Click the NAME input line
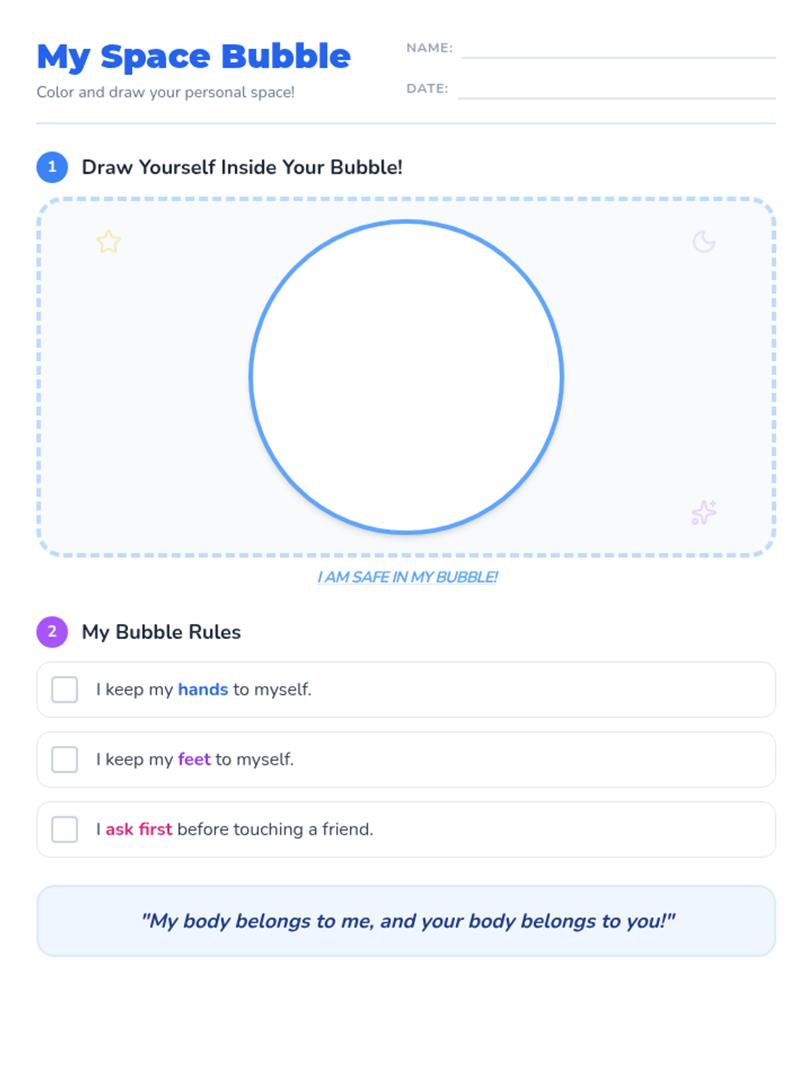Image resolution: width=812 pixels, height=1083 pixels. [618, 49]
